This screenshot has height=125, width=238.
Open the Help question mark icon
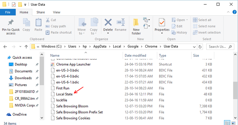(234, 12)
